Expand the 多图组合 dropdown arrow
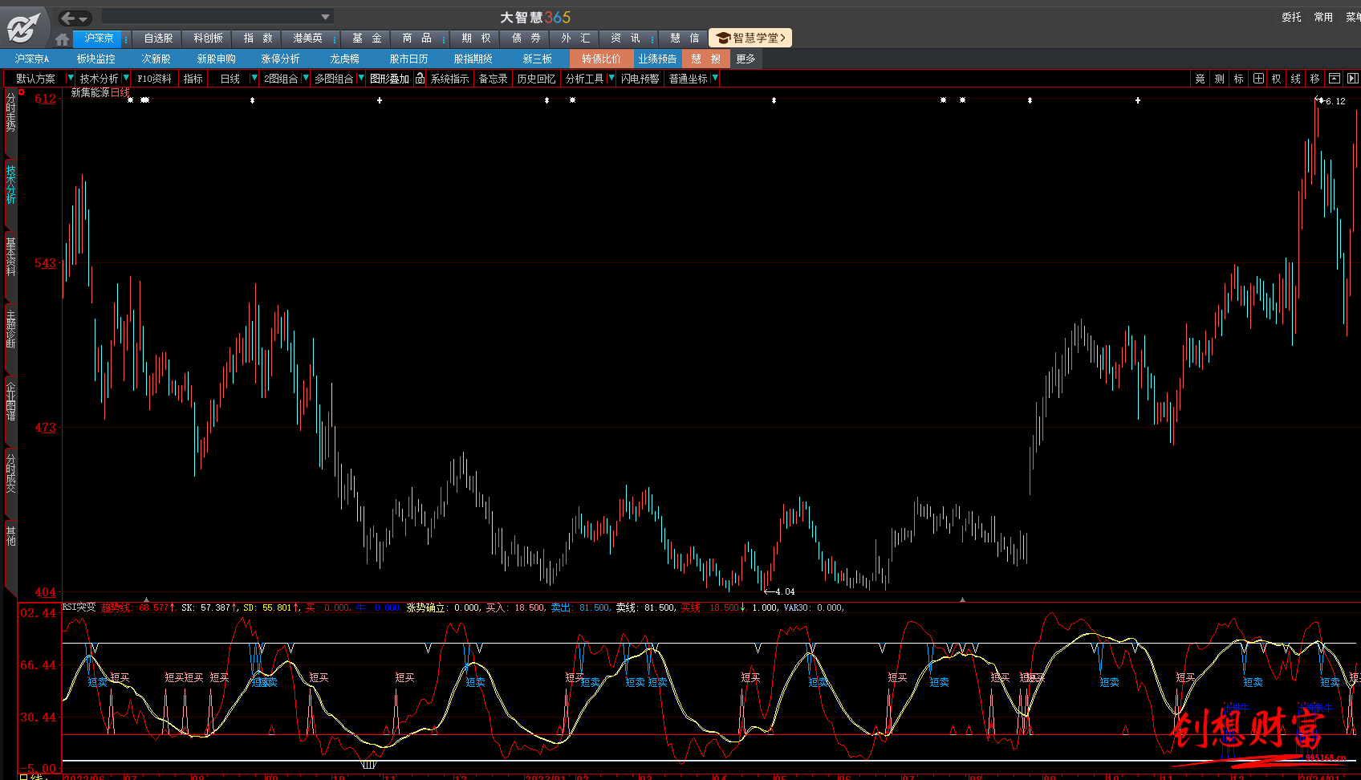1361x780 pixels. 361,78
